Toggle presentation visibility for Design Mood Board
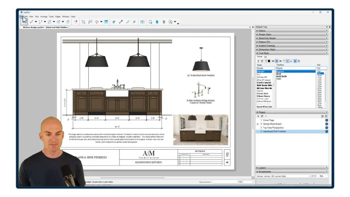The height and width of the screenshot is (197, 350). click(x=326, y=124)
